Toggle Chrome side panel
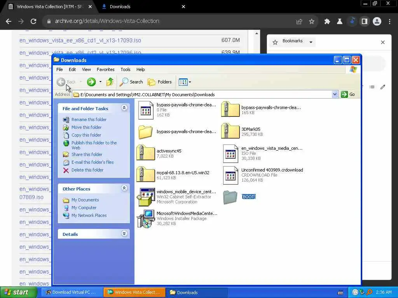Screen dimensions: 398x298 (x=365, y=22)
